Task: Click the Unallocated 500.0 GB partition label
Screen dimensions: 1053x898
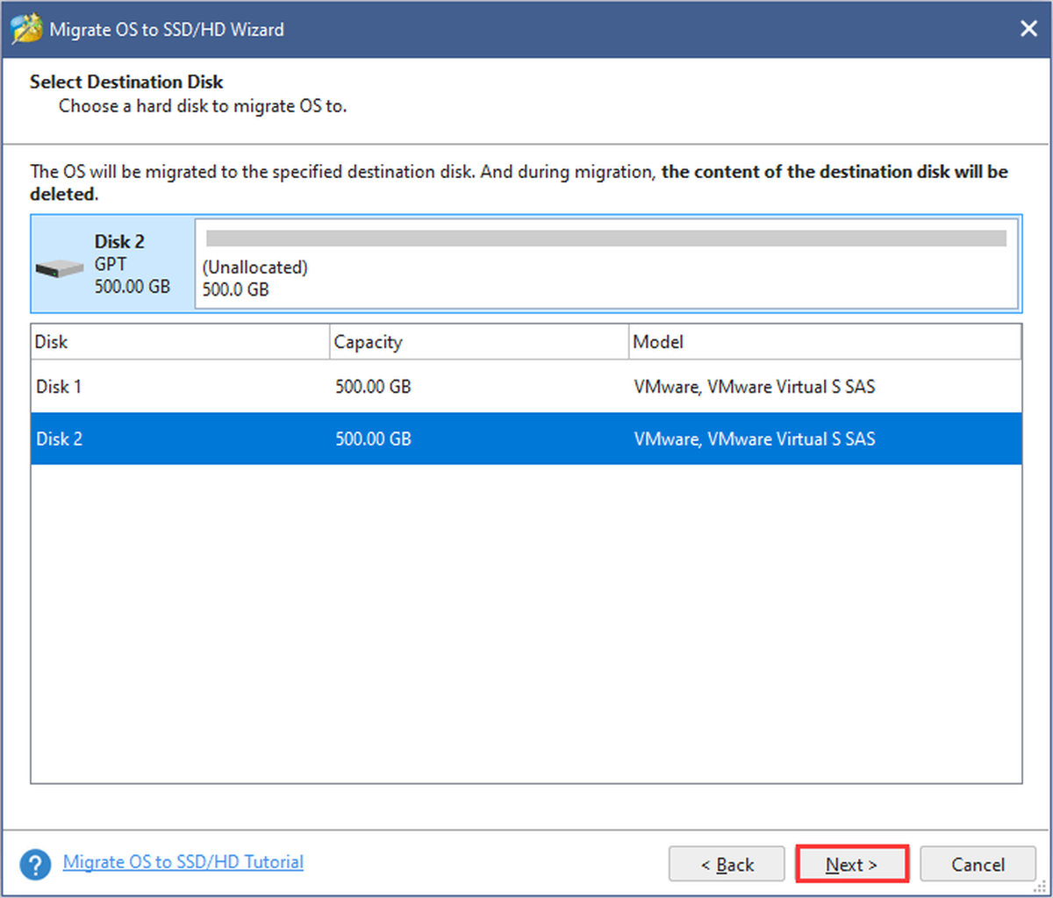Action: pyautogui.click(x=255, y=278)
